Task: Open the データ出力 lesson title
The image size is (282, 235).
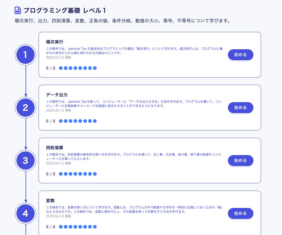Action: coord(57,95)
